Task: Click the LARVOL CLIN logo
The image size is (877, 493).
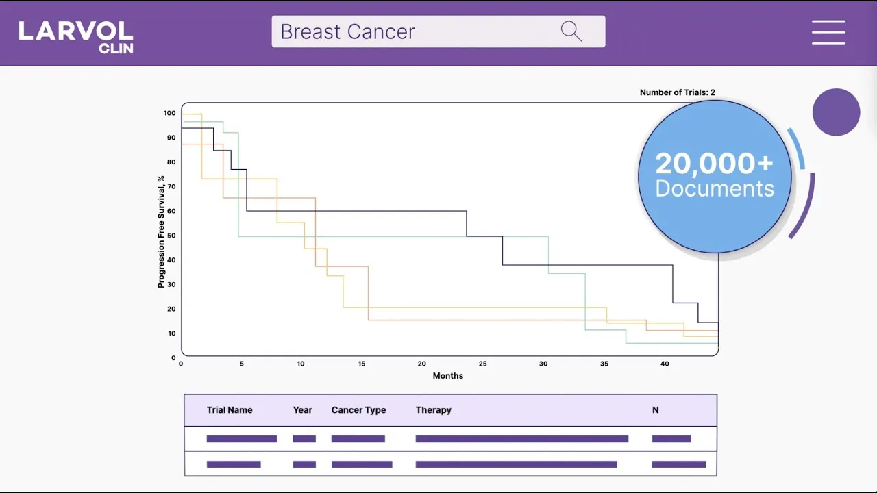Action: click(x=76, y=37)
